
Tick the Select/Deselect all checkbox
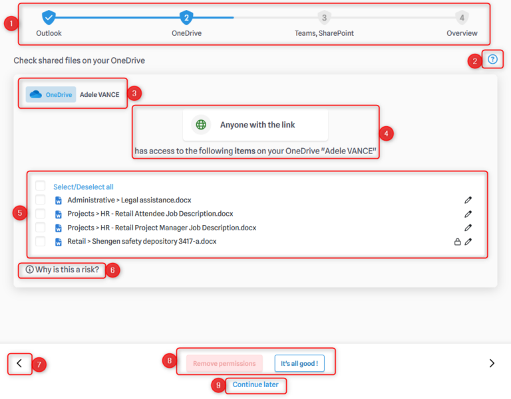click(41, 186)
